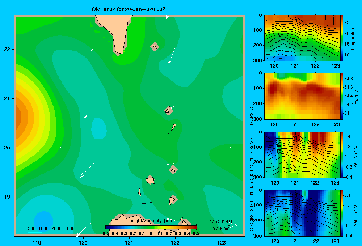Click the 22 contour label in vel. N plot
This screenshot has height=246, width=362.
(279, 144)
